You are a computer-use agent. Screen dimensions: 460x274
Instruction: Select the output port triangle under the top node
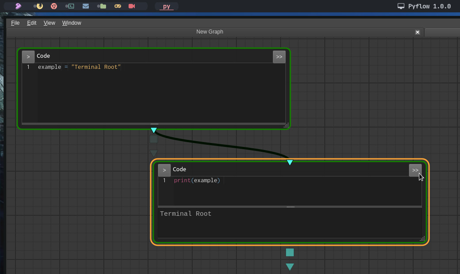[153, 130]
